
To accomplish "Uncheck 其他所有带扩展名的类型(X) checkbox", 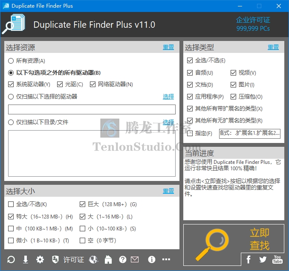I will 190,109.
